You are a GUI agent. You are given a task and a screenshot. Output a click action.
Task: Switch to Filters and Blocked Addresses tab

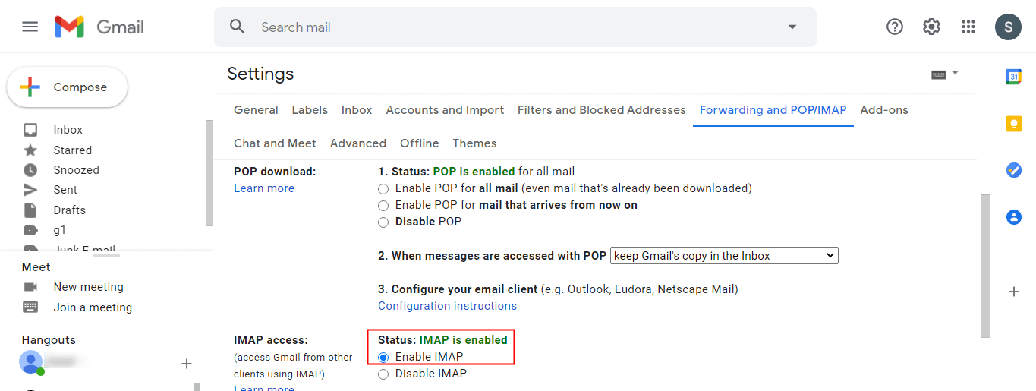coord(601,110)
